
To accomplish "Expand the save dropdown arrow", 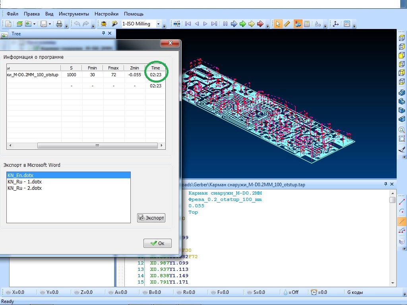I will (50, 24).
